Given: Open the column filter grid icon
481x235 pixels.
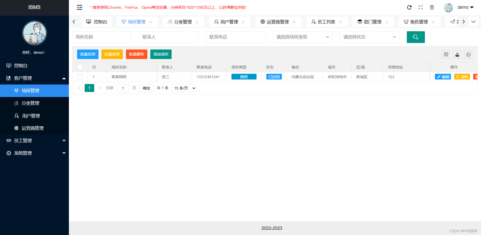Looking at the screenshot, I should [446, 54].
